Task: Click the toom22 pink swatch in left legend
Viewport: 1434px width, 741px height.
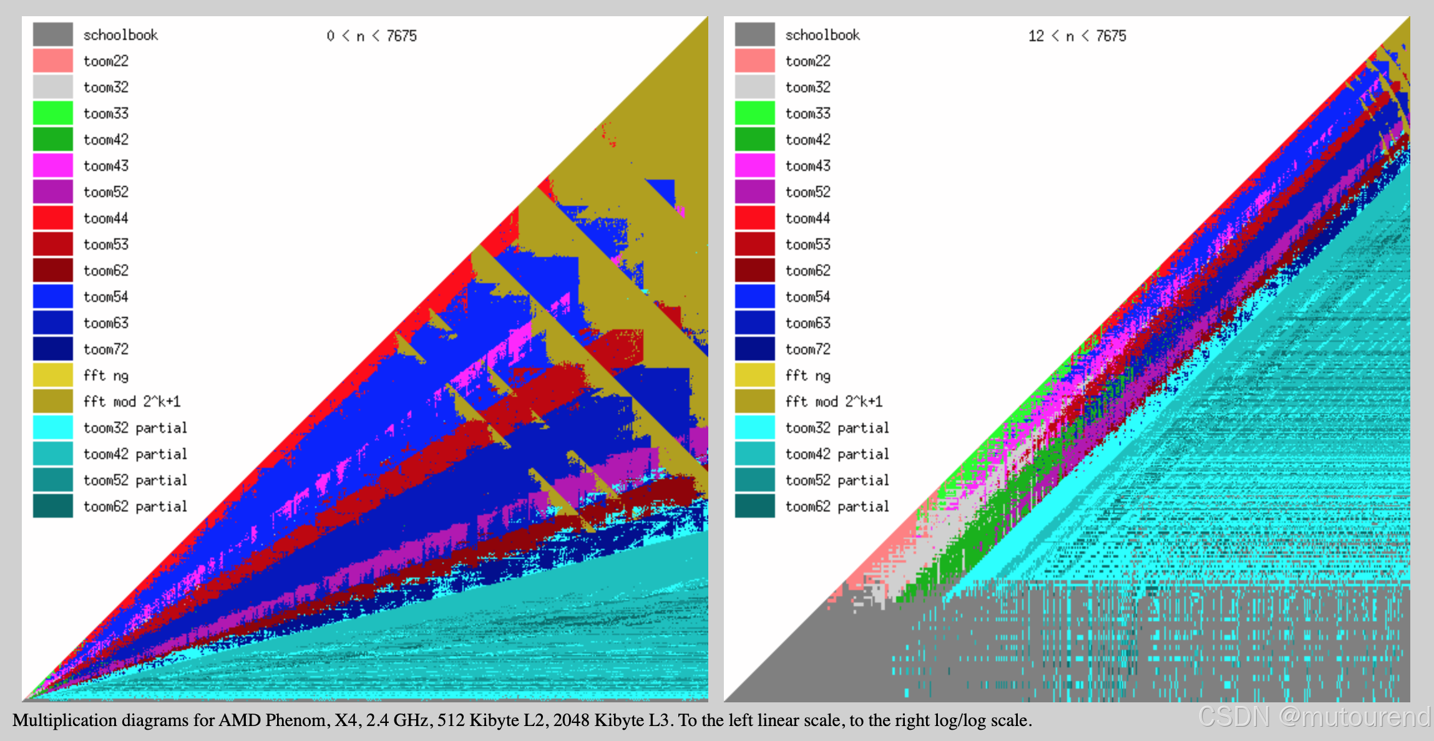Action: (52, 61)
